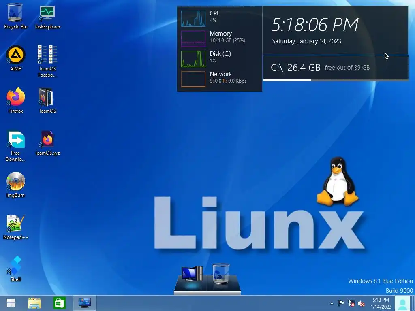Open the AIMP music player icon
This screenshot has height=311, width=415.
point(16,58)
